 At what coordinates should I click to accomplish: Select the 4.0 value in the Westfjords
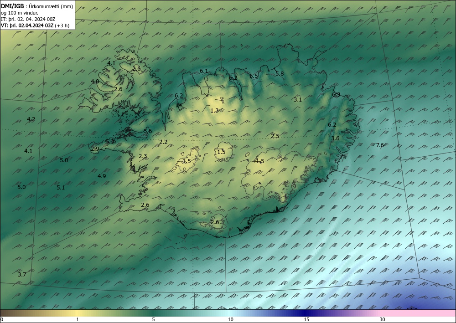pyautogui.click(x=95, y=82)
